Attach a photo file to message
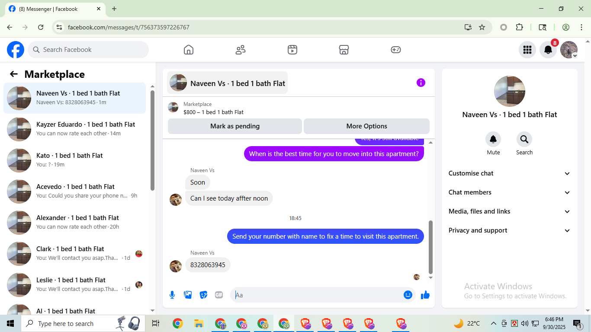The height and width of the screenshot is (332, 591). click(188, 295)
